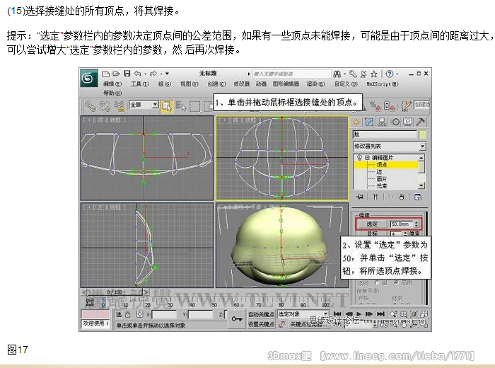Click the question mark help icon
Viewport: 495px width, 368px height.
(x=390, y=74)
